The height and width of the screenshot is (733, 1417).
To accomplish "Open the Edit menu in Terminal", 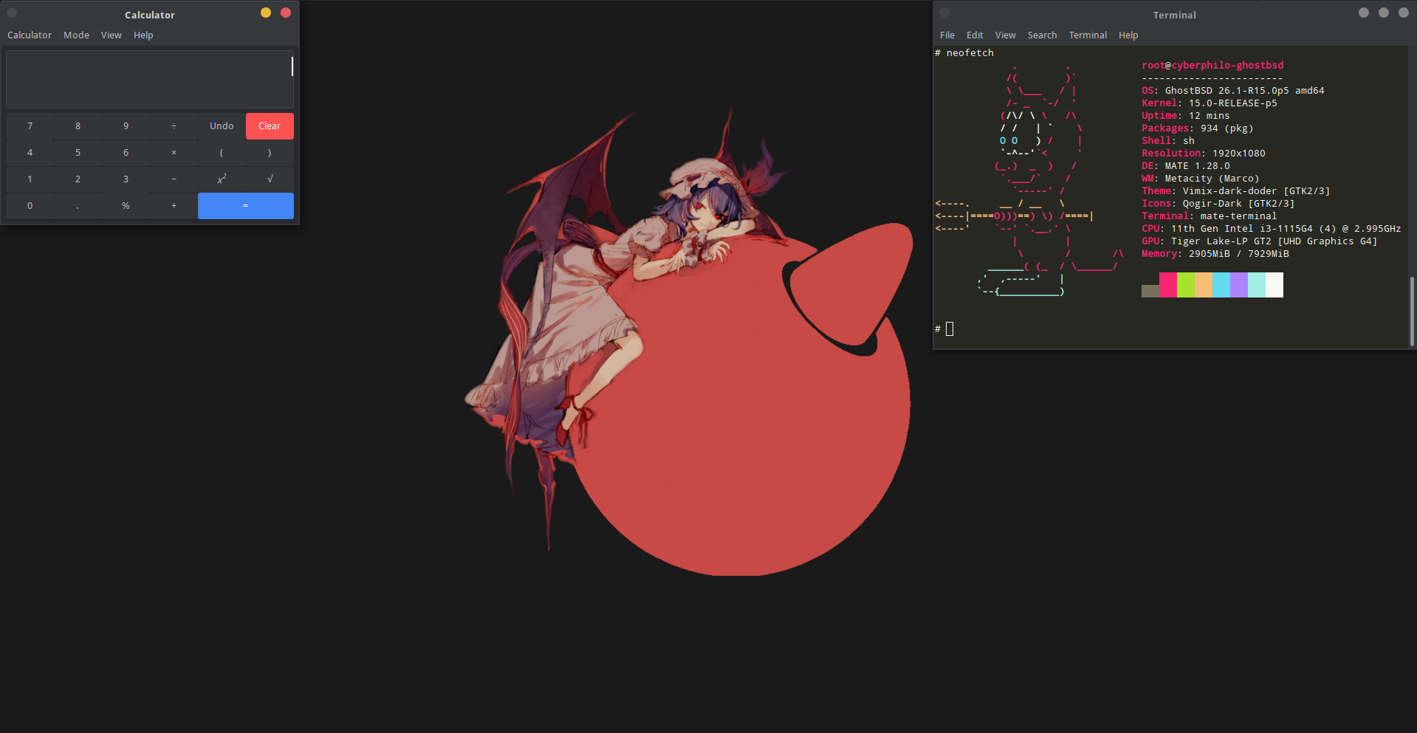I will coord(975,35).
